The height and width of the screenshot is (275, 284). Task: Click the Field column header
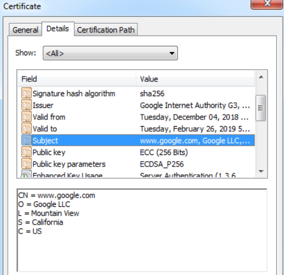click(x=77, y=79)
